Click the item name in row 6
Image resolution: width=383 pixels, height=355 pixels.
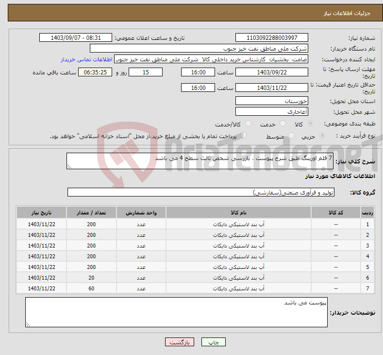click(239, 278)
